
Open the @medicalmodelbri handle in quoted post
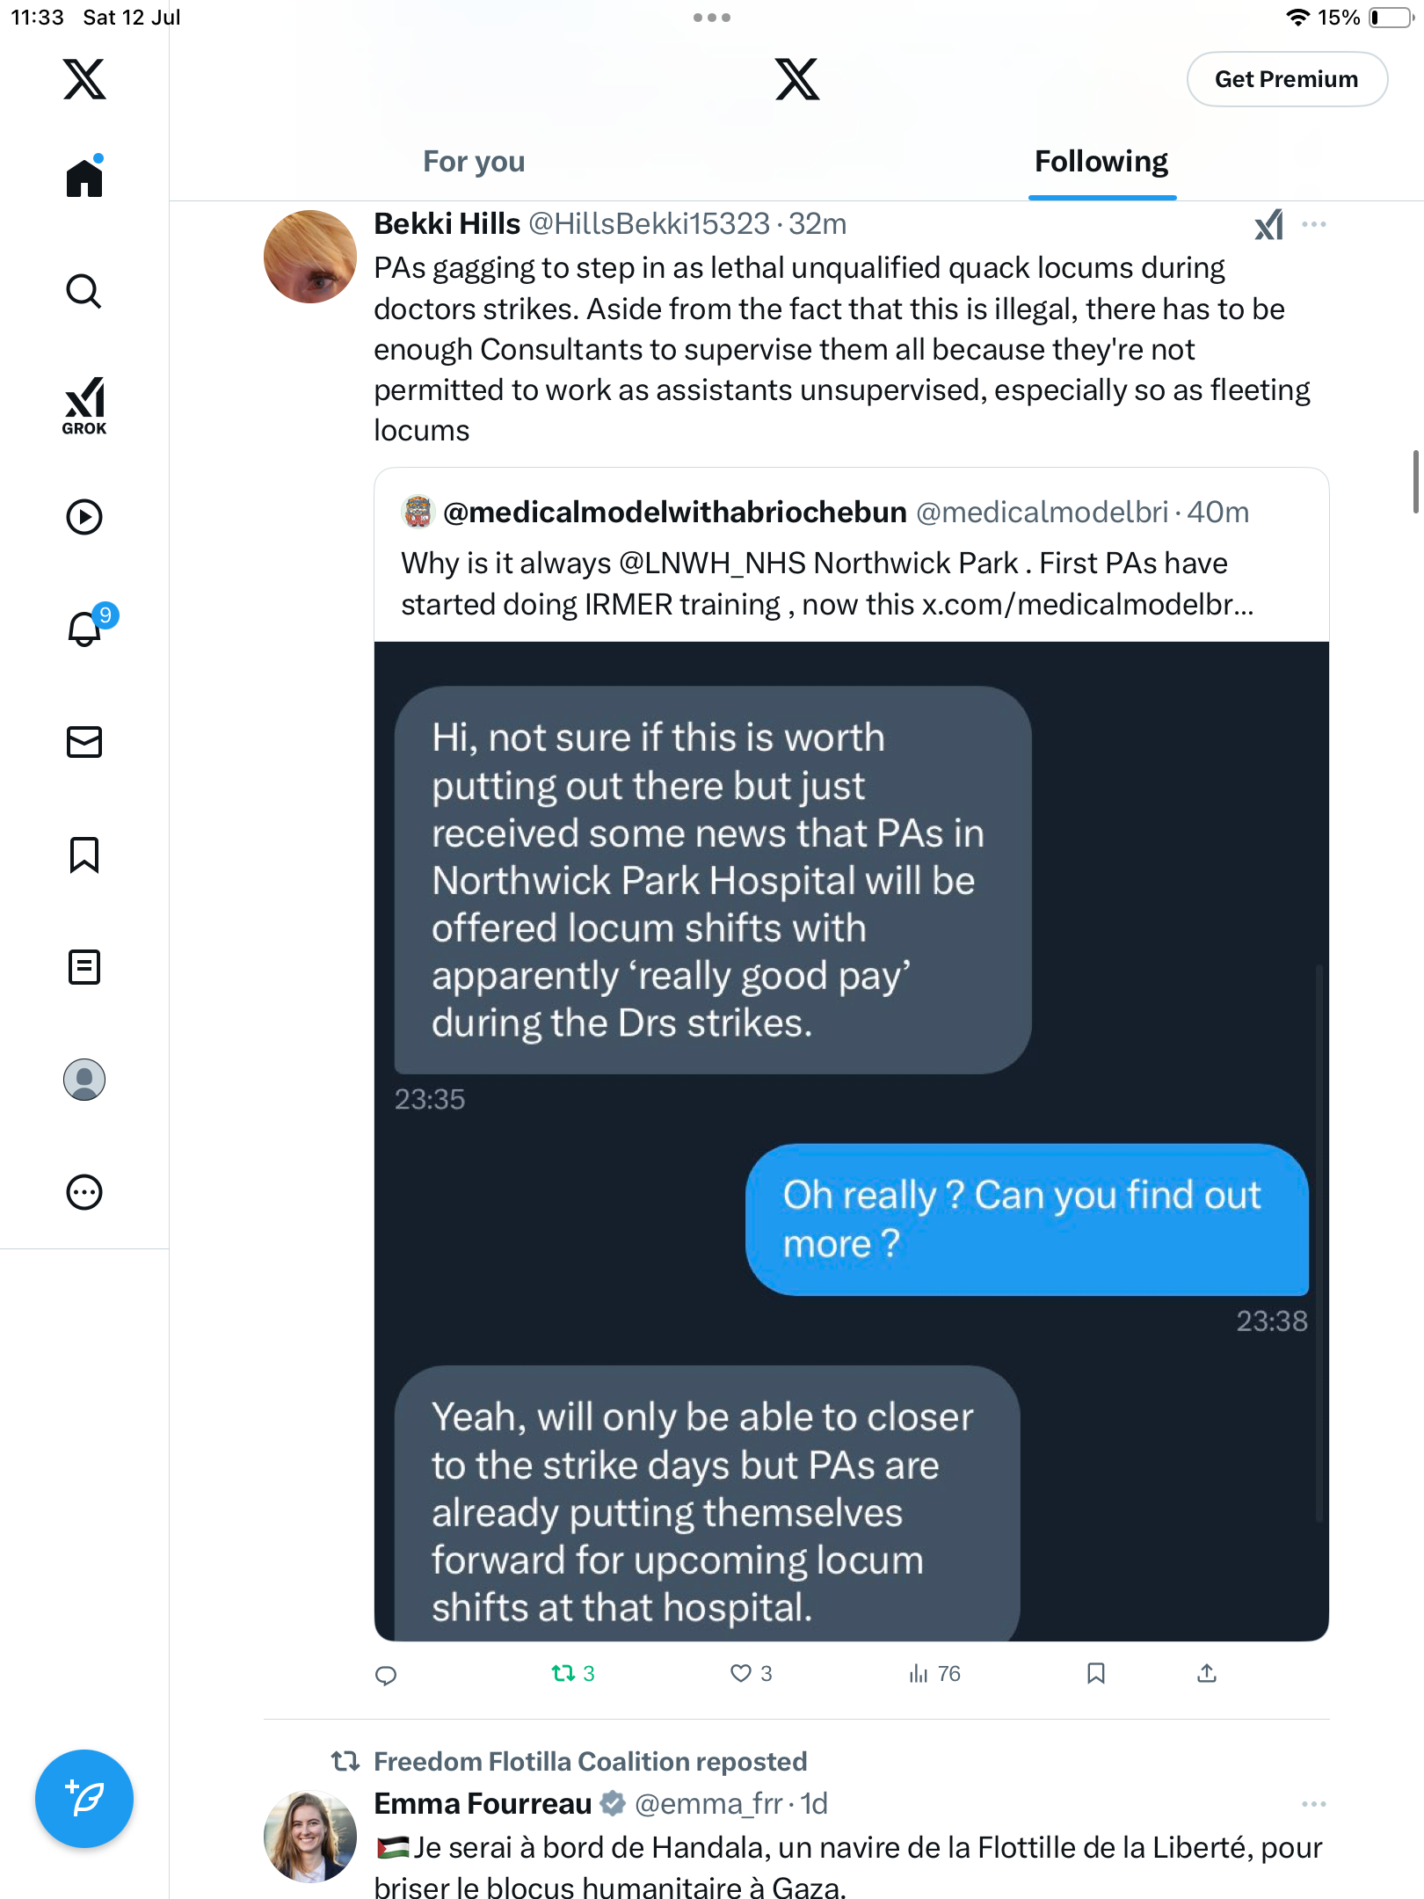coord(1042,512)
